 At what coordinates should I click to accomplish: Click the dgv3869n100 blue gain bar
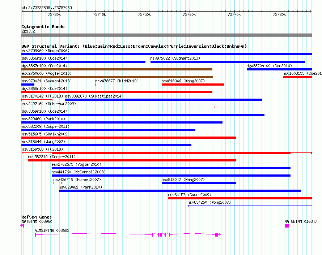(143, 115)
